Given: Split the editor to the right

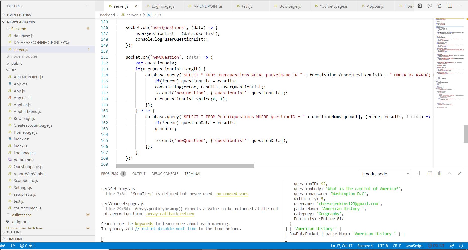Looking at the screenshot, I should (450, 6).
